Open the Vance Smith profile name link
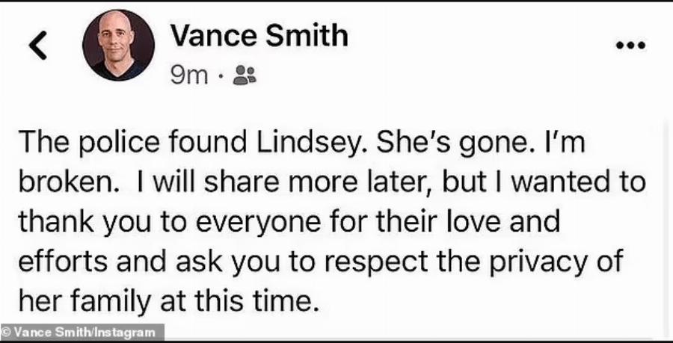Image resolution: width=673 pixels, height=343 pixels. tap(259, 34)
